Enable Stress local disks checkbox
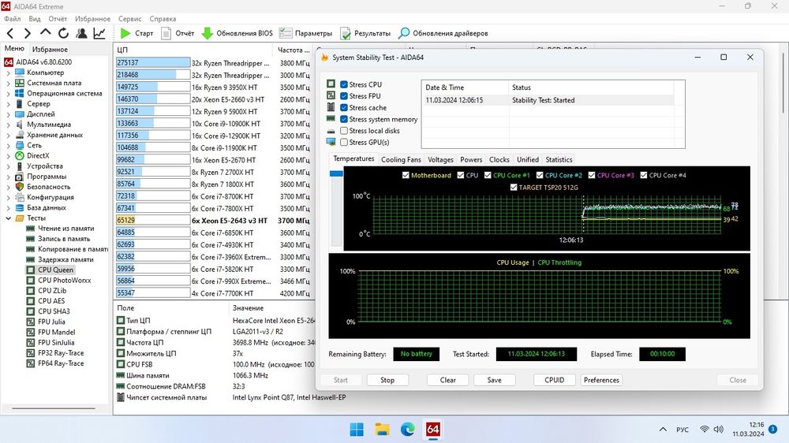 (x=344, y=131)
